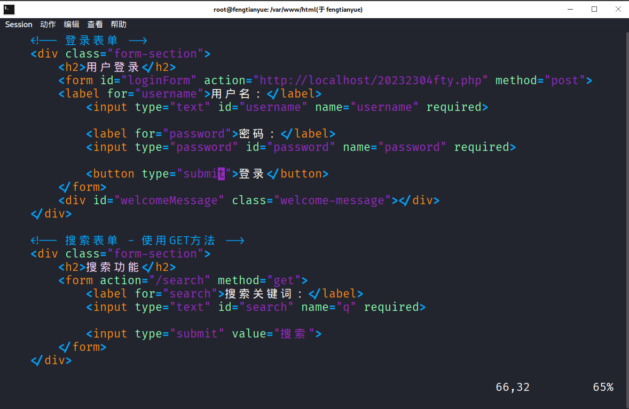The image size is (629, 409).
Task: Click id="password" attribute
Action: pyautogui.click(x=290, y=147)
